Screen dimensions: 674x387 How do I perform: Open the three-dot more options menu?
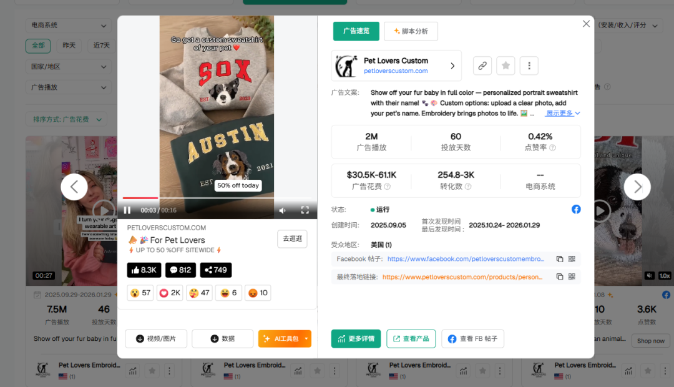click(528, 66)
